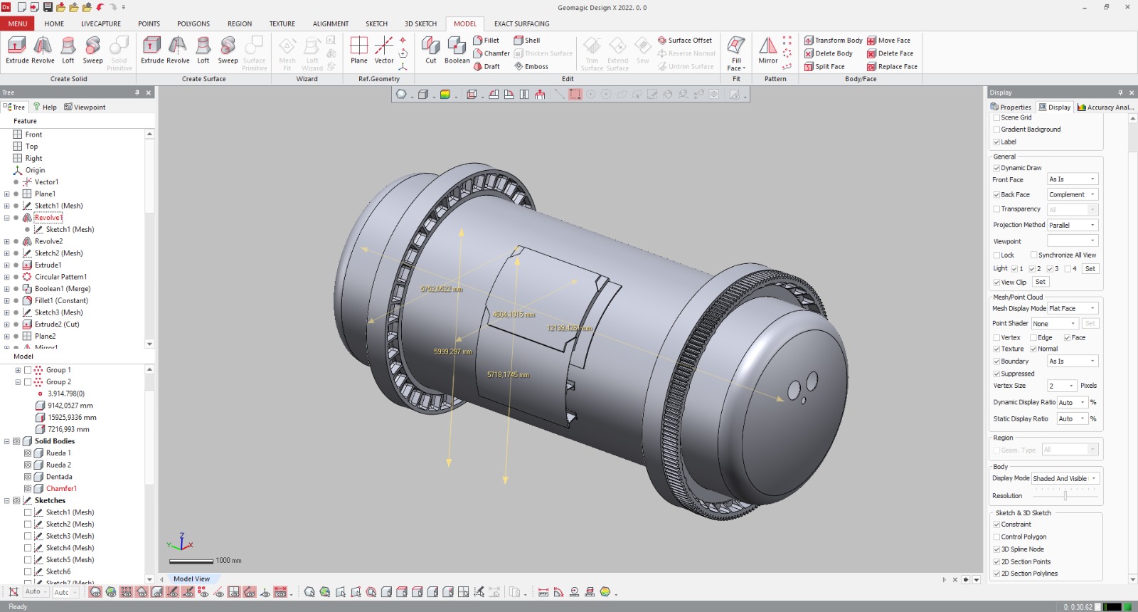This screenshot has height=612, width=1138.
Task: Adjust the Resolution slider
Action: click(x=1065, y=496)
